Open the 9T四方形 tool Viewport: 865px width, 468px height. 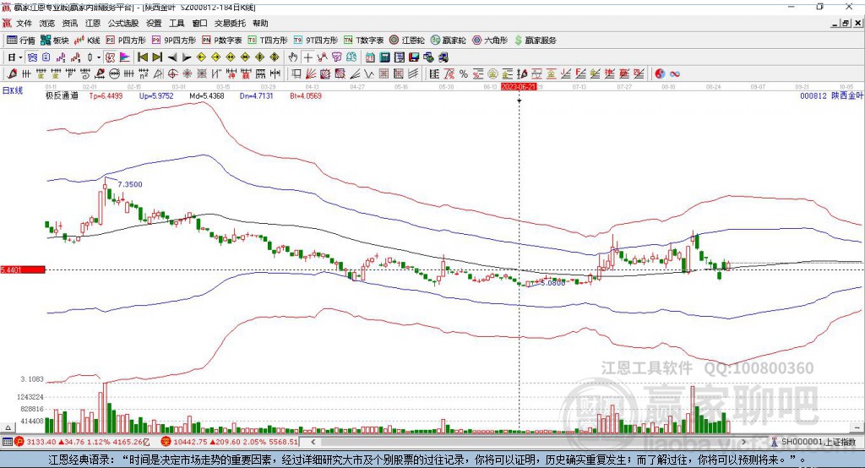[x=316, y=41]
